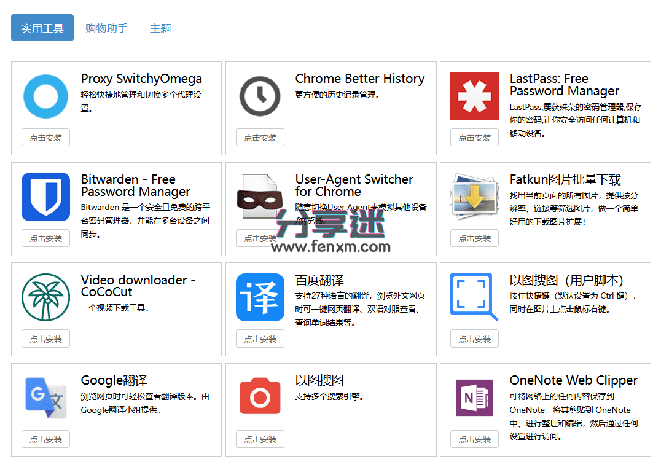Click the 百度翻译 blue translate icon

(x=260, y=297)
